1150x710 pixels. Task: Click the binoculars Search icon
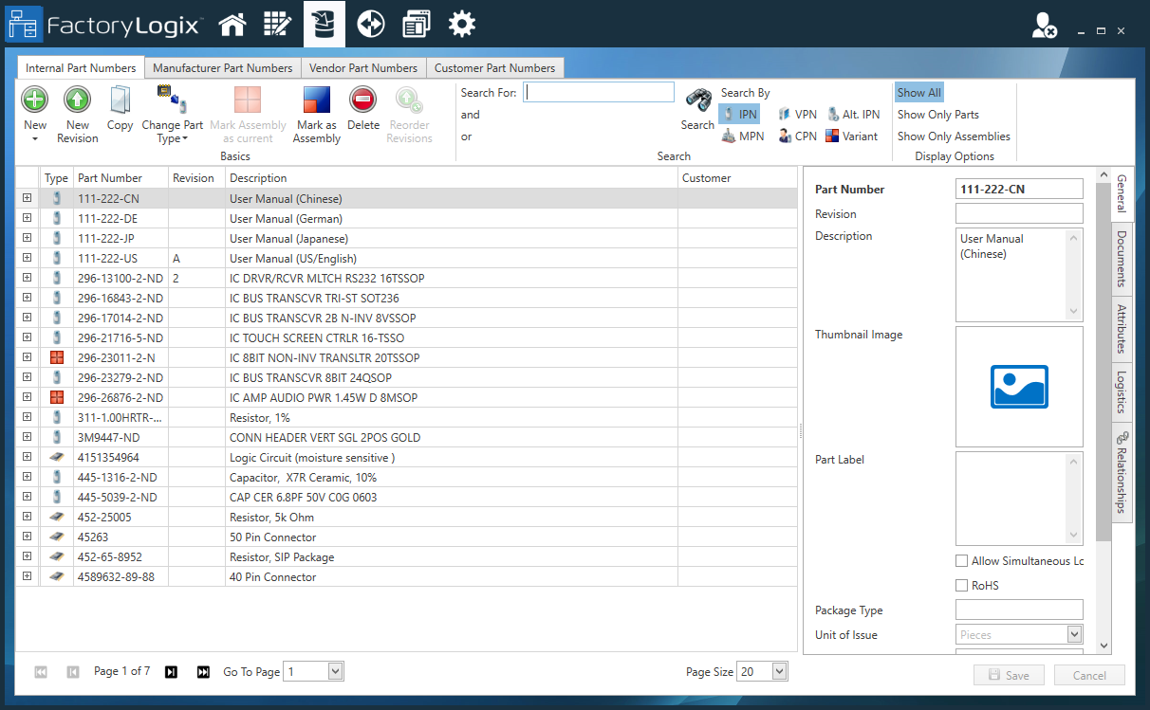(698, 101)
